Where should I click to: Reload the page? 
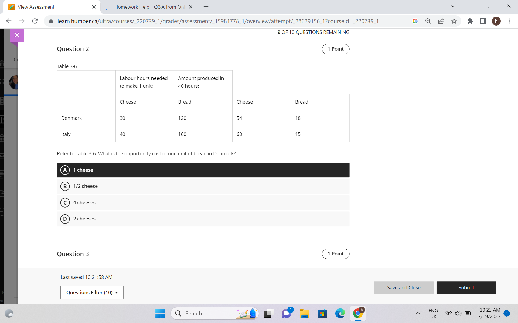point(35,21)
